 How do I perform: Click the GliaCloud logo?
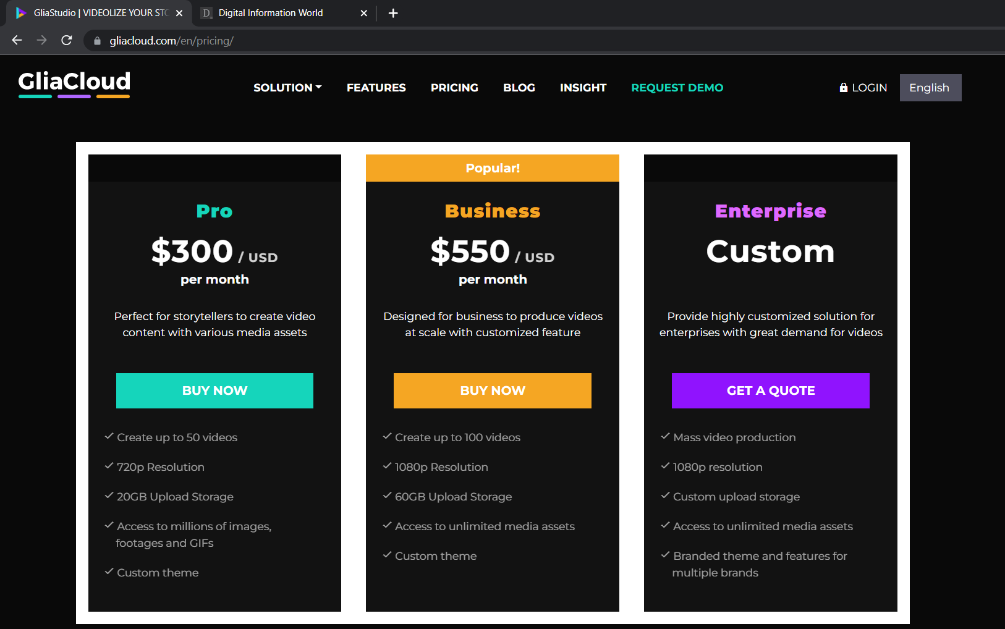point(74,83)
